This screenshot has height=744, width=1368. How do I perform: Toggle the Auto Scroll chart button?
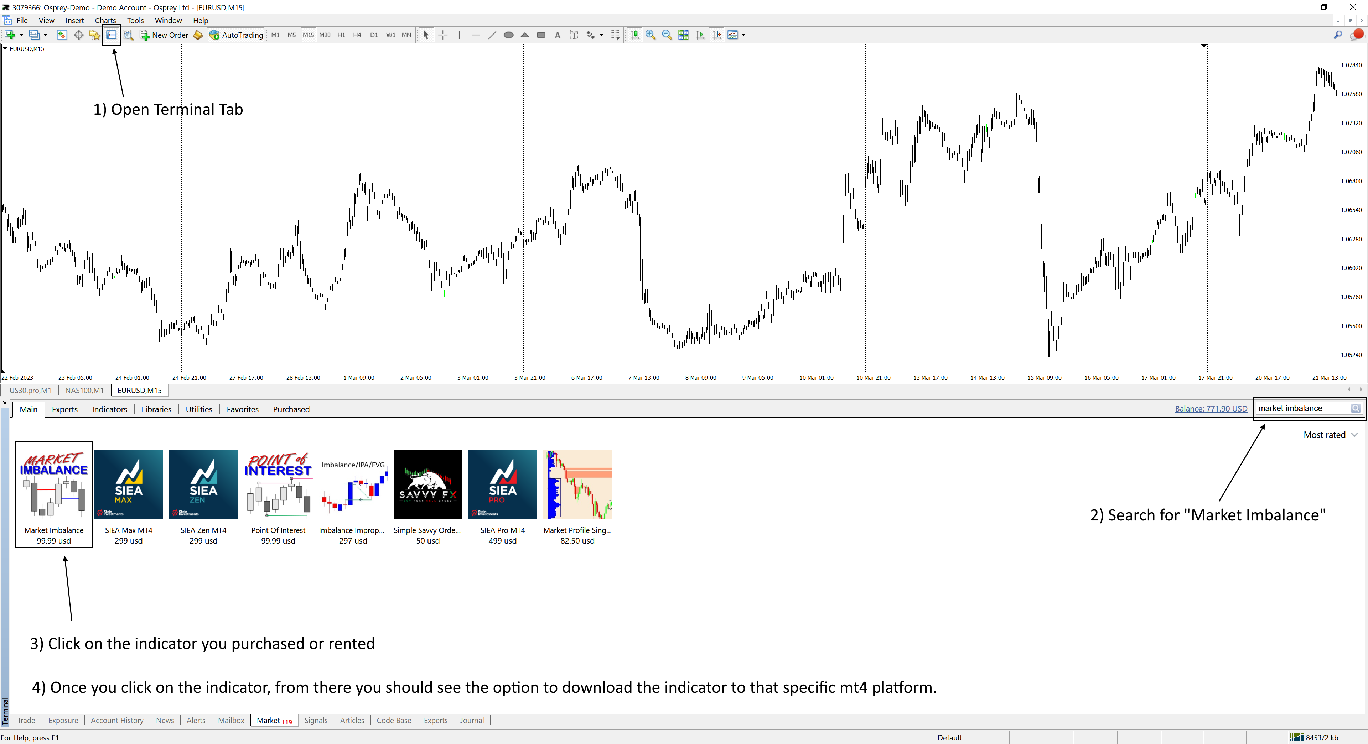click(x=700, y=35)
